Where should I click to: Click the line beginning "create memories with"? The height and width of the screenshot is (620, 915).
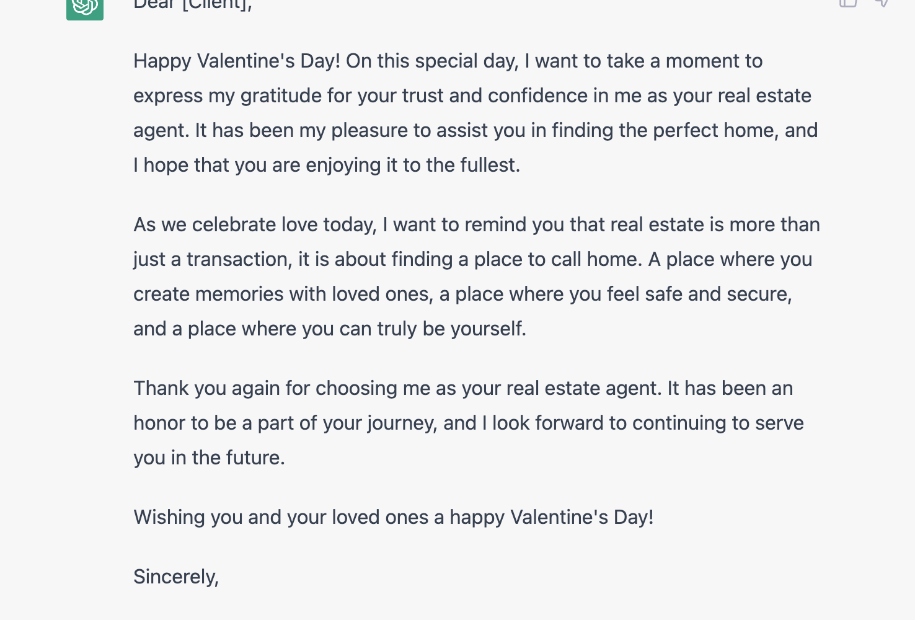click(x=462, y=294)
